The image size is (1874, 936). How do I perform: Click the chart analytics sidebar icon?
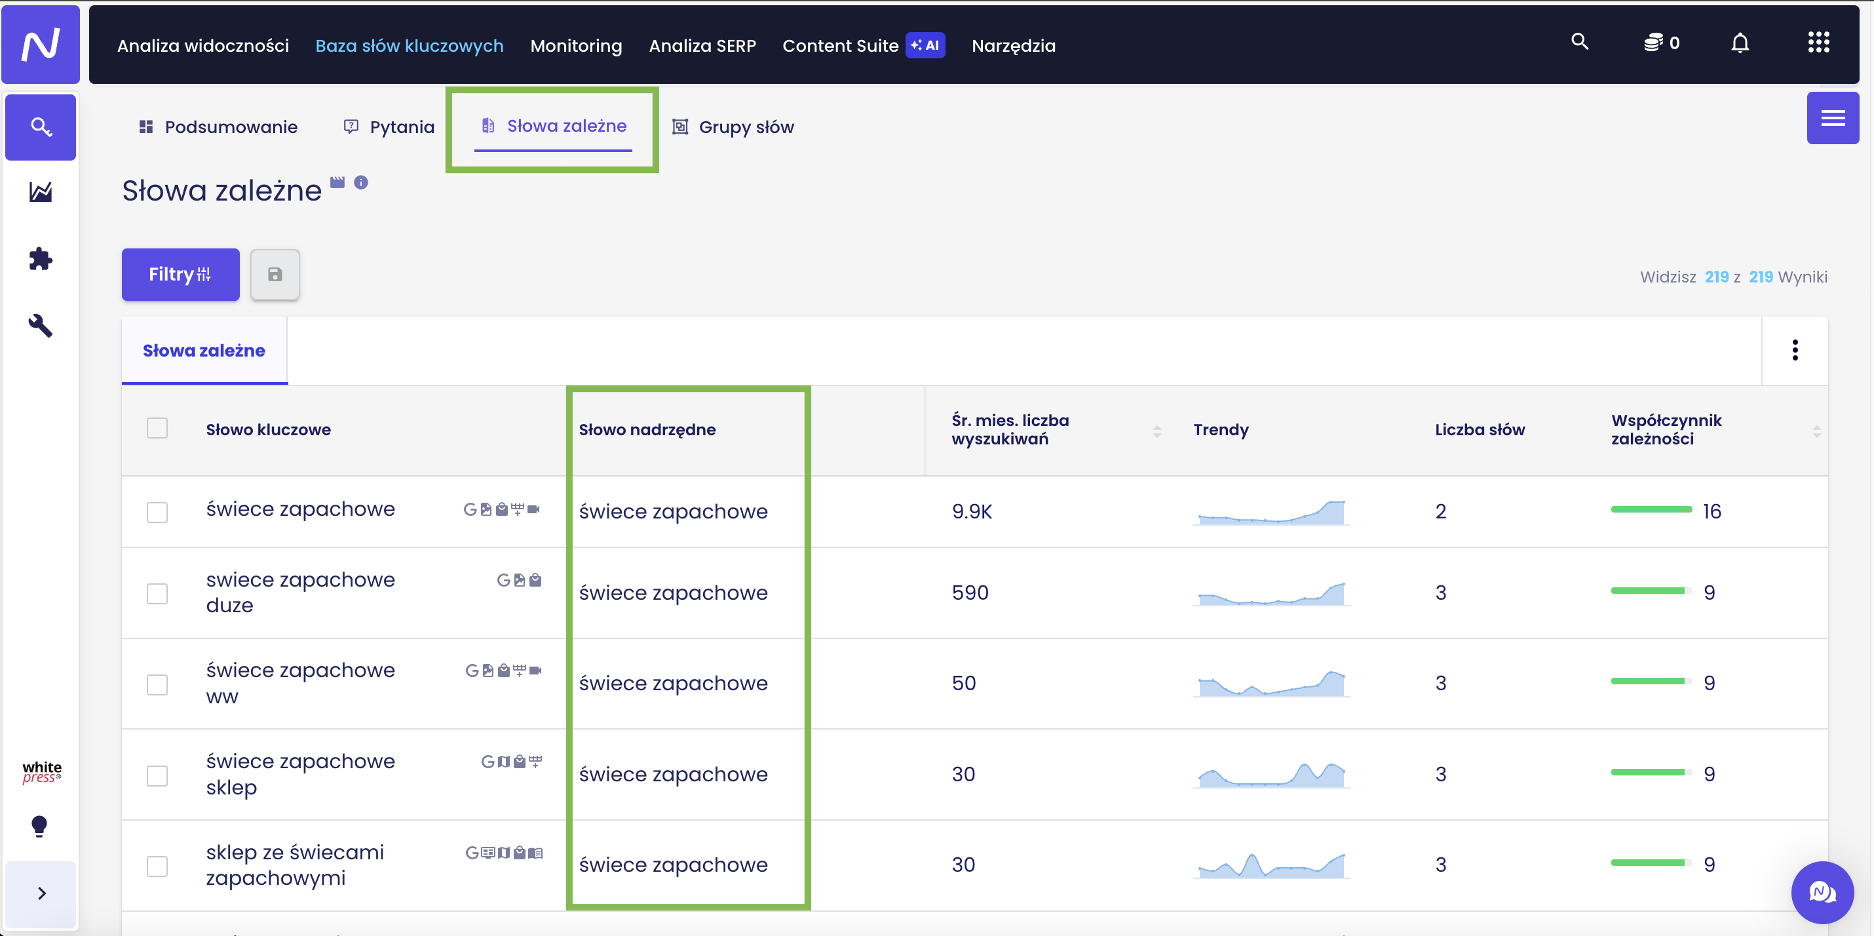point(40,192)
